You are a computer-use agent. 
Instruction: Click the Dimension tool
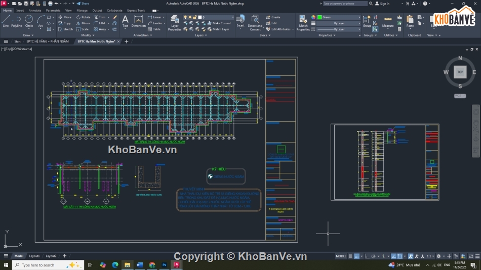click(138, 21)
